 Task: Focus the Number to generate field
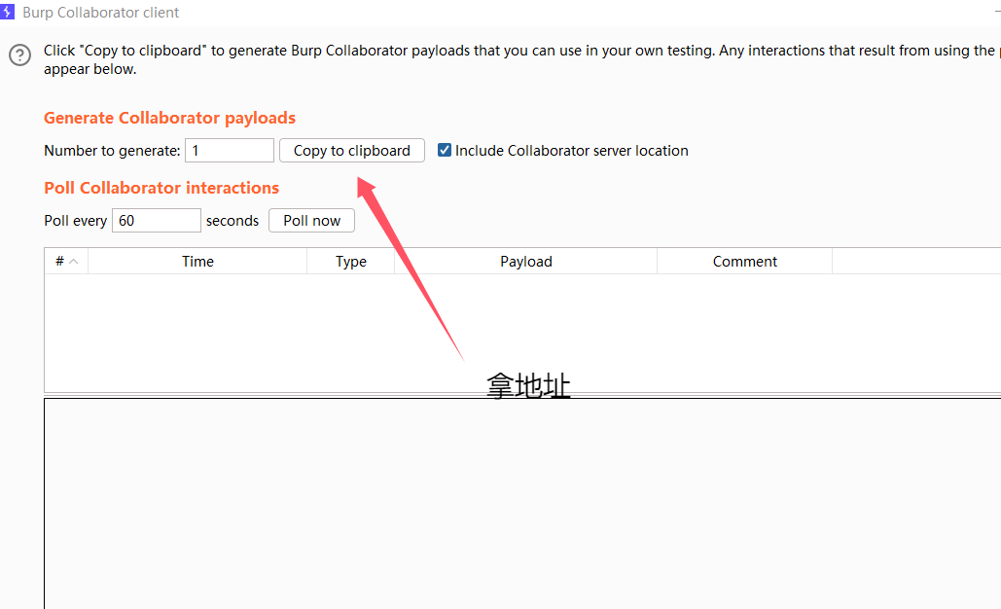point(230,151)
